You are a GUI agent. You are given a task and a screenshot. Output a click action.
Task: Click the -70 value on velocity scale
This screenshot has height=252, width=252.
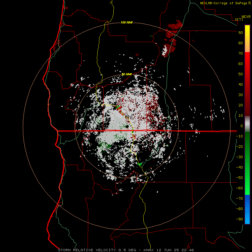coord(239,199)
